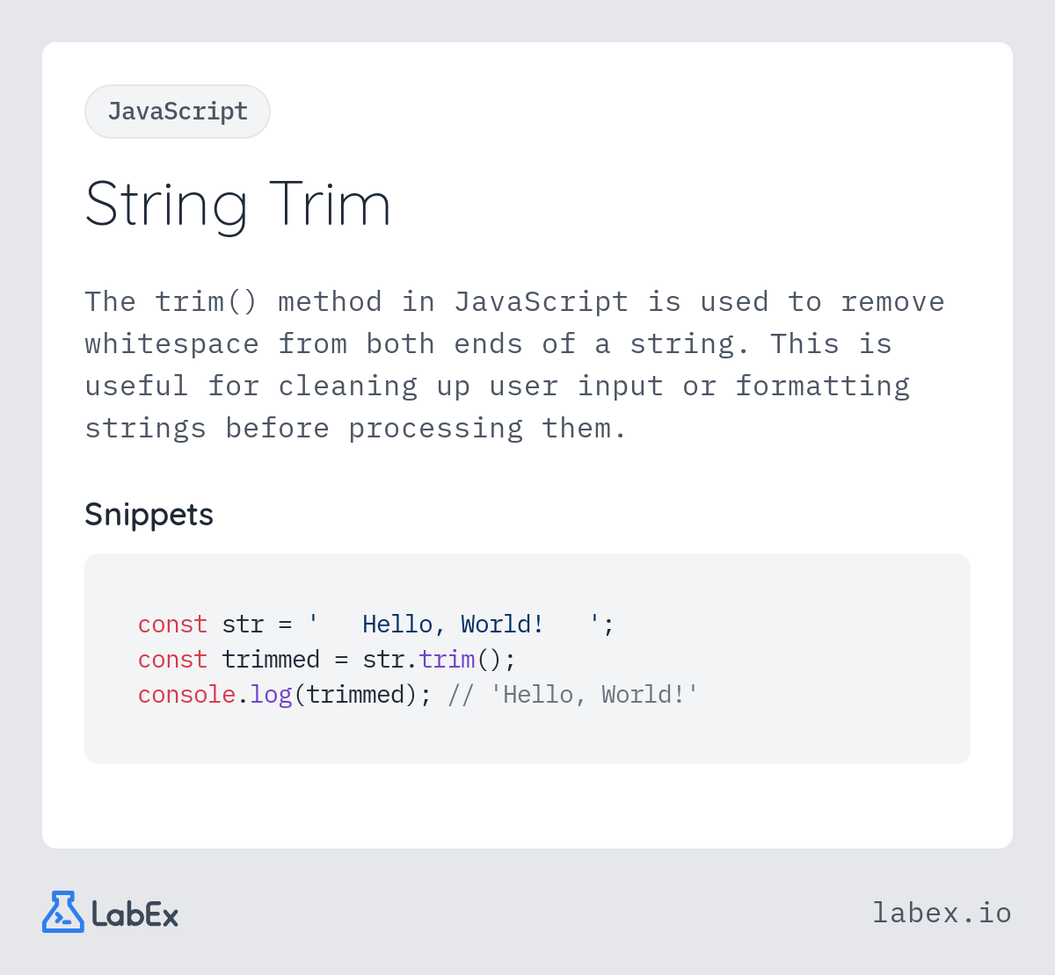Click the Snippets heading
Screen dimensions: 1055x975
click(149, 515)
